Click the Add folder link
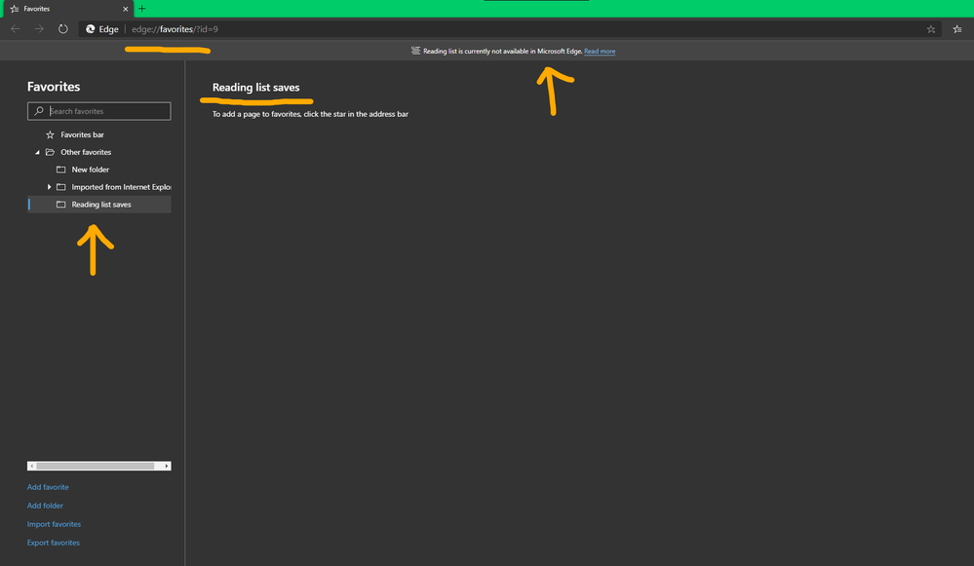Screen dimensions: 974x566 coord(45,506)
